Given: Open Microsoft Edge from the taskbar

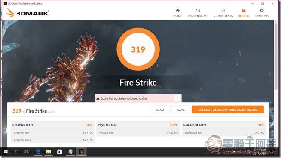Looking at the screenshot, I should tap(38, 152).
